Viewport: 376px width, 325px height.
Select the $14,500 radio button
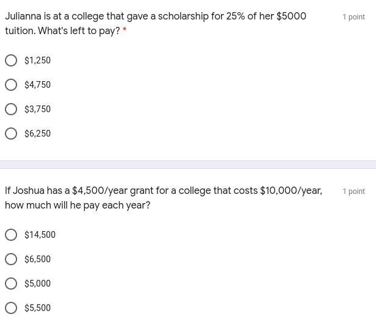click(x=11, y=235)
